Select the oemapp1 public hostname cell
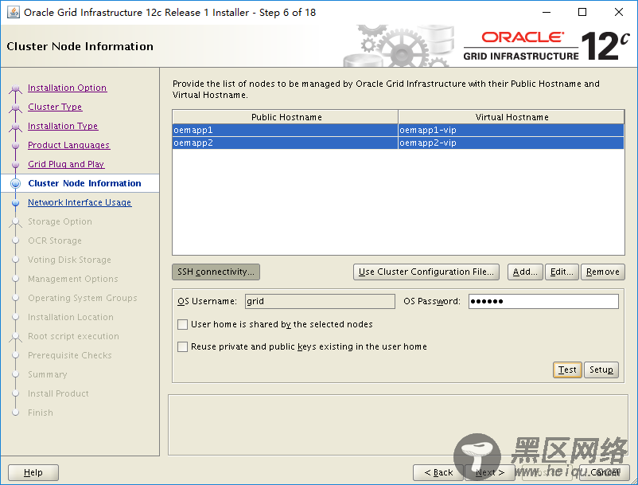This screenshot has width=638, height=485. pyautogui.click(x=285, y=130)
